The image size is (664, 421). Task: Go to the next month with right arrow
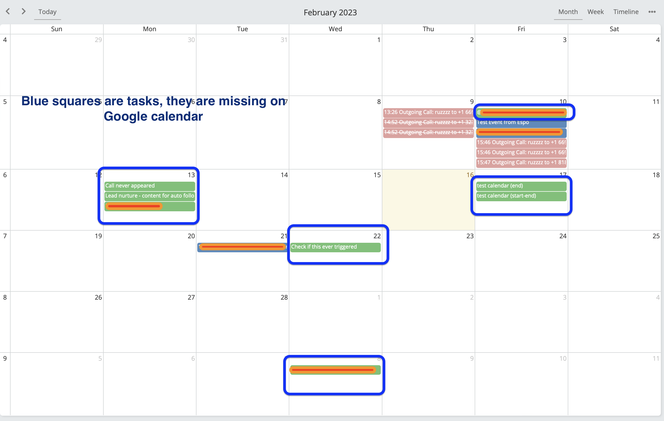(x=24, y=11)
